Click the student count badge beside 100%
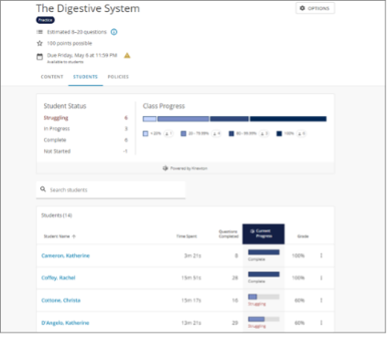Screen dimensions: 388x337 tap(301, 133)
